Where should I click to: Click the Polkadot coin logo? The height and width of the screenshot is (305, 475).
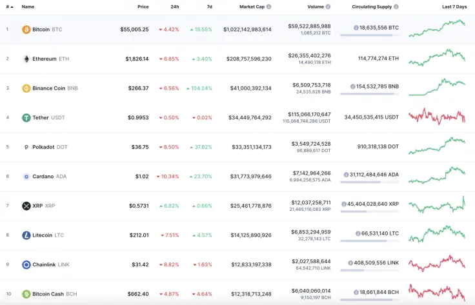click(x=26, y=147)
